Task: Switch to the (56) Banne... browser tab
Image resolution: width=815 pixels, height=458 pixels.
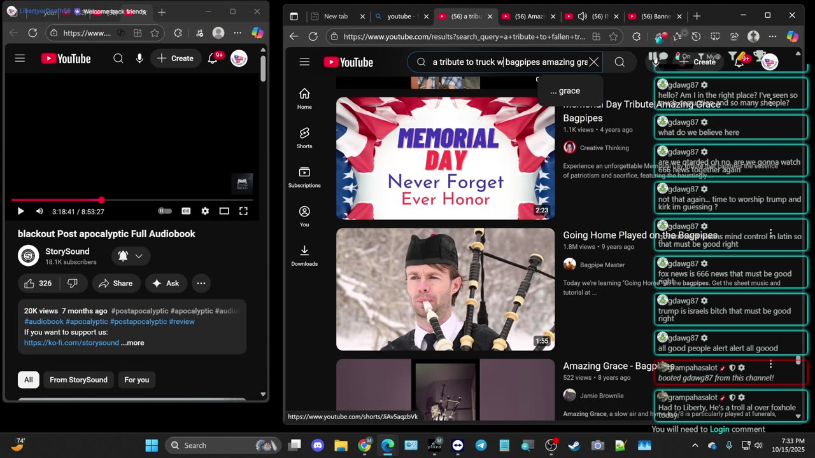Action: 654,17
